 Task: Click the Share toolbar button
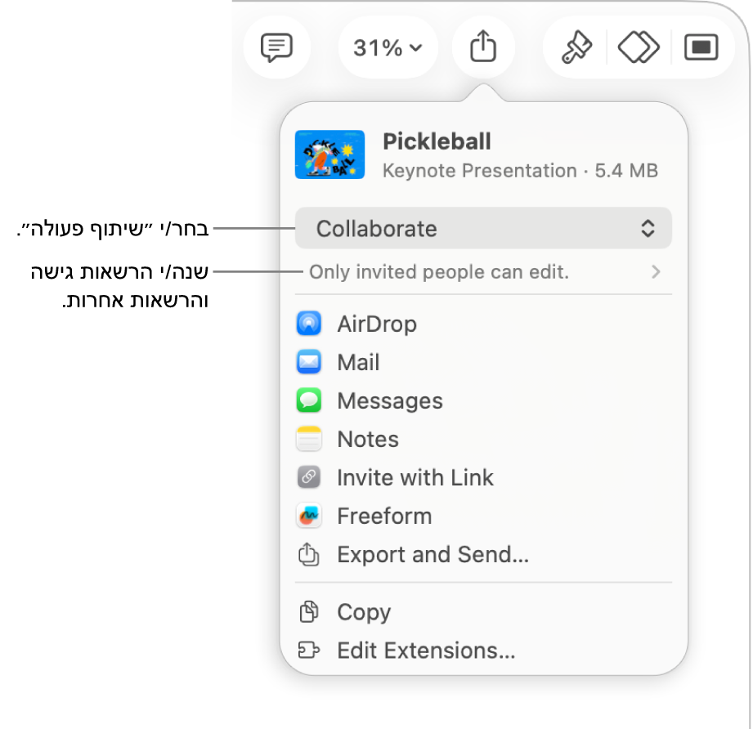[x=483, y=47]
